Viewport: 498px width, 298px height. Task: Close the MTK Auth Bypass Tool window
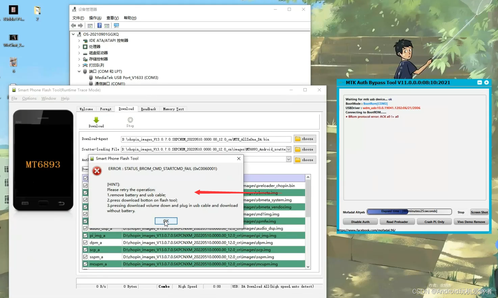487,82
